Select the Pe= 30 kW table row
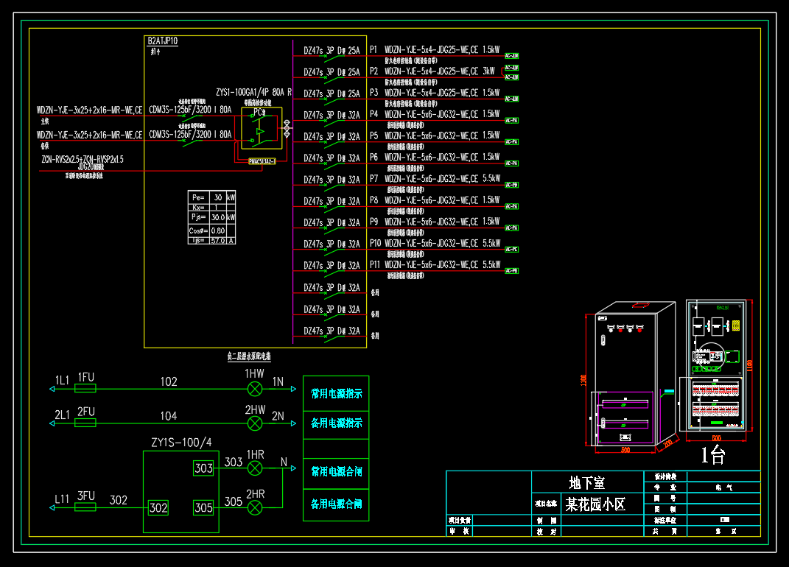 coord(212,197)
